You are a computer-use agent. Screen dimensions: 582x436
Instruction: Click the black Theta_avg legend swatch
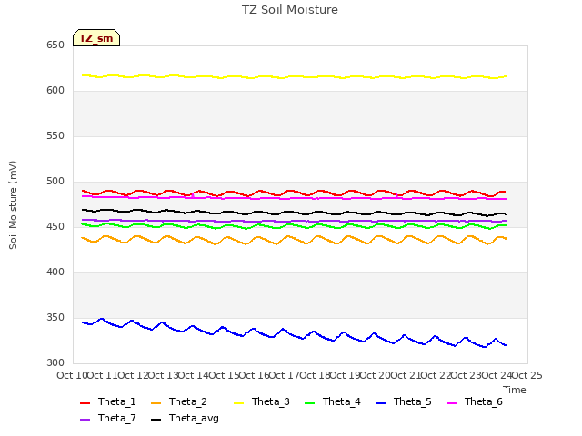156,420
